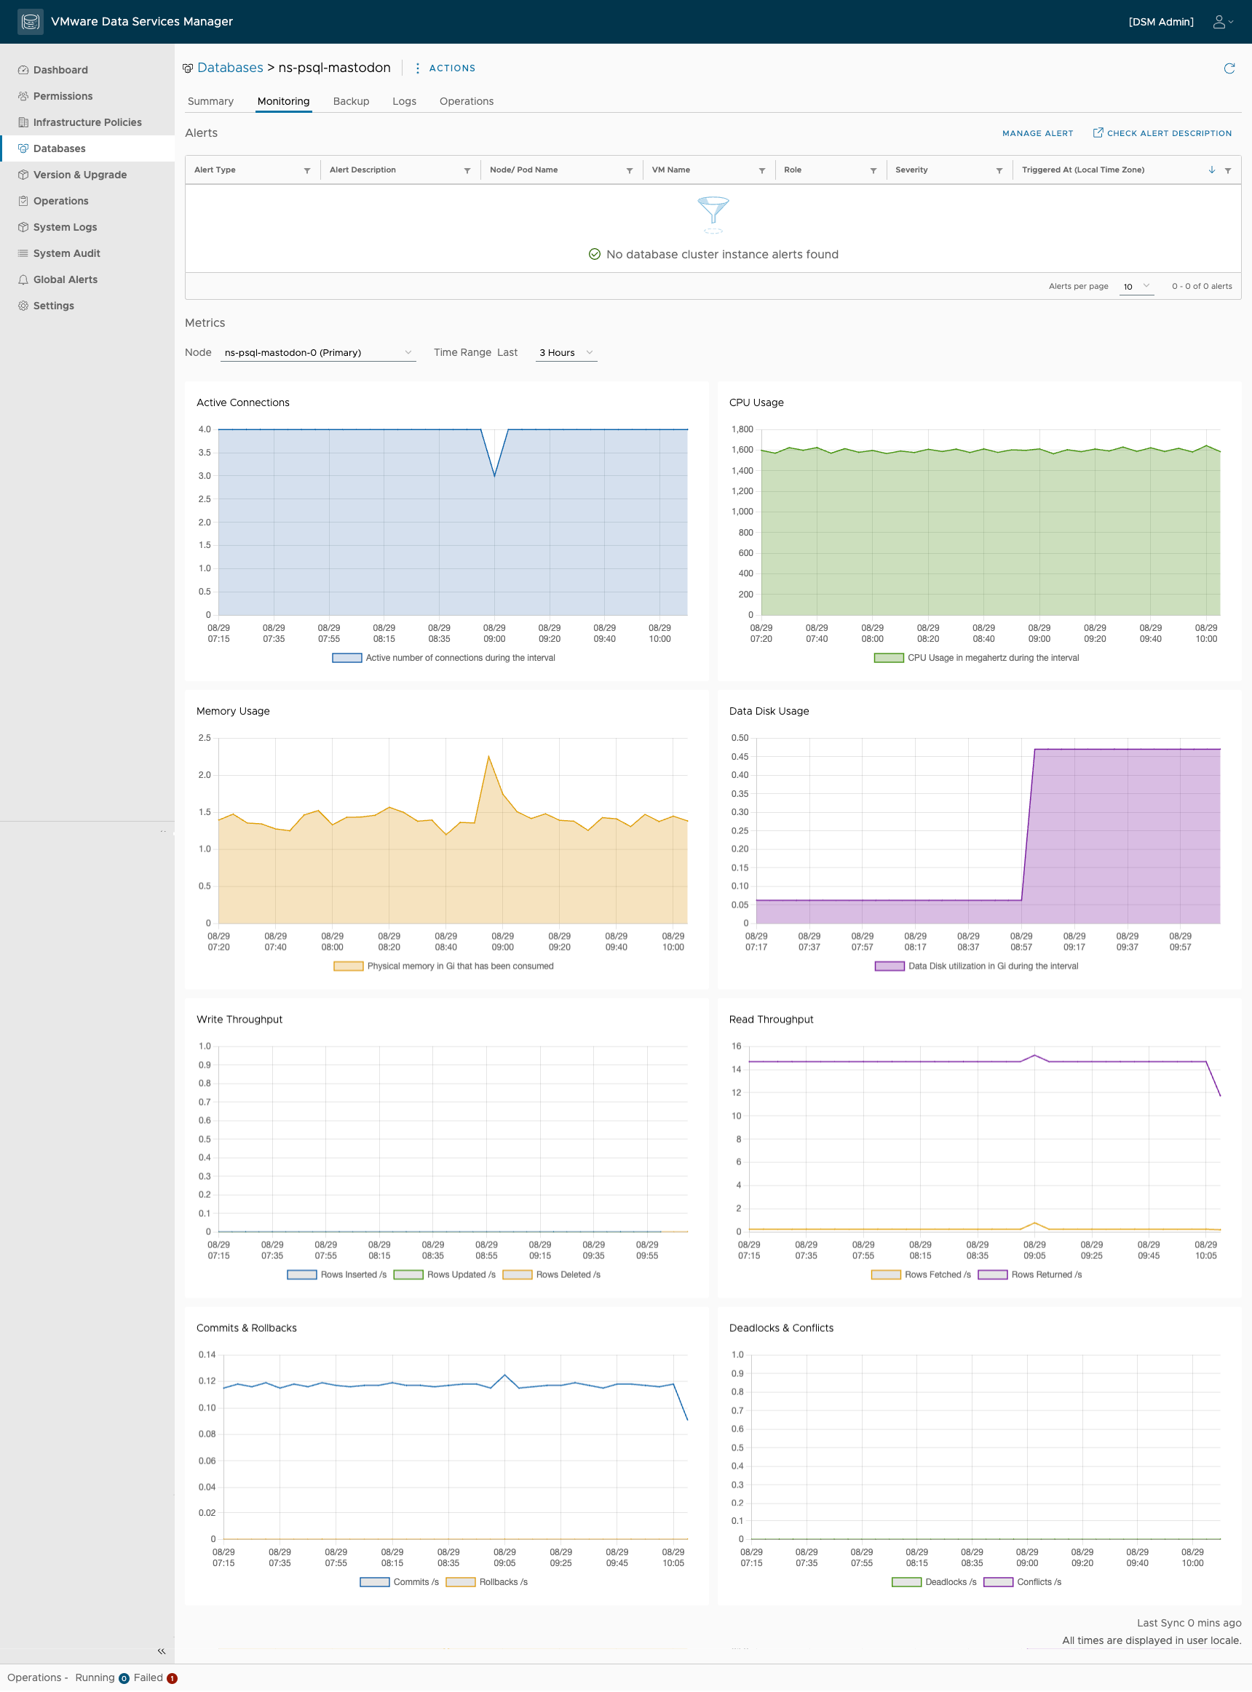Open the Time Range 3 Hours dropdown
The height and width of the screenshot is (1692, 1252).
(566, 352)
